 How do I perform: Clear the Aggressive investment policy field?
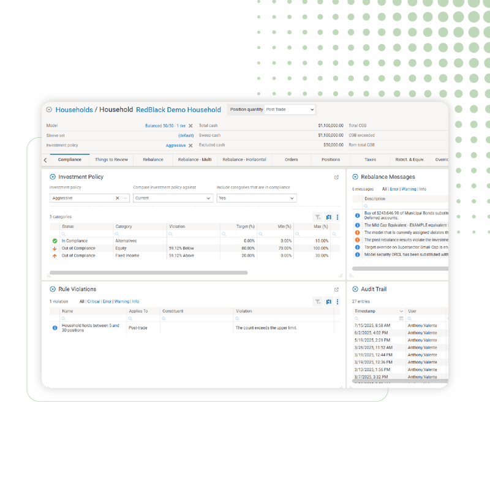118,198
